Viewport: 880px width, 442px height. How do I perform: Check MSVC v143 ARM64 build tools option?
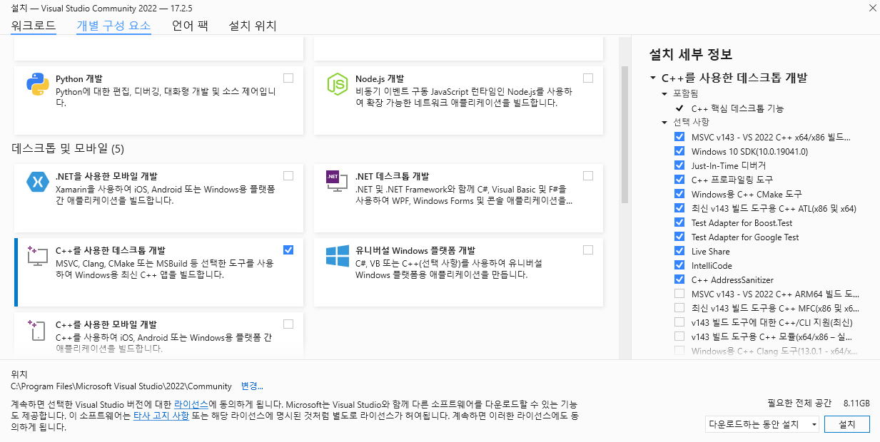pyautogui.click(x=679, y=294)
